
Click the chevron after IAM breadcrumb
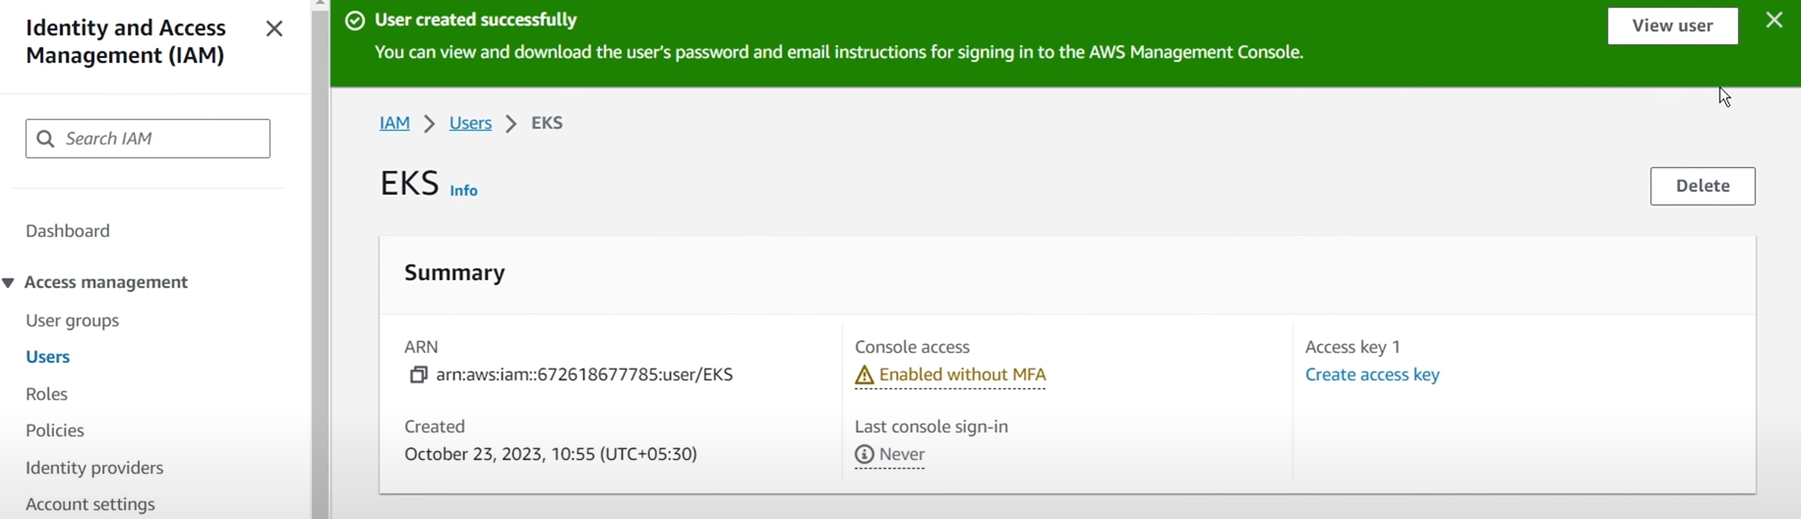click(x=430, y=124)
